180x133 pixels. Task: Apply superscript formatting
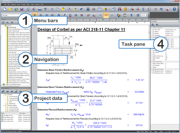click(x=88, y=15)
